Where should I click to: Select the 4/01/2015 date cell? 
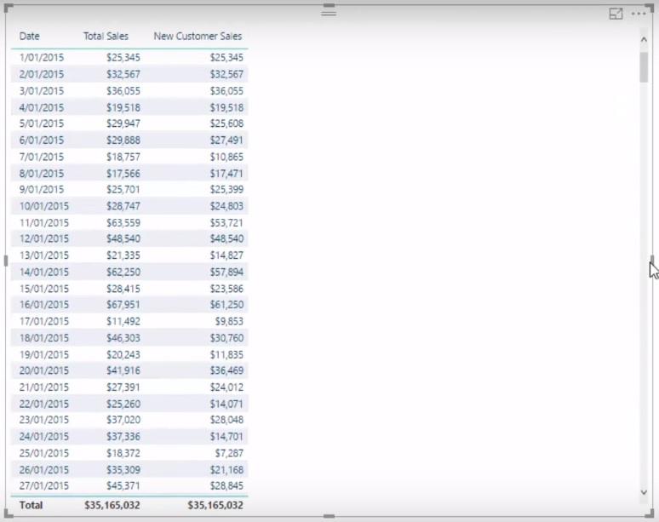(42, 107)
